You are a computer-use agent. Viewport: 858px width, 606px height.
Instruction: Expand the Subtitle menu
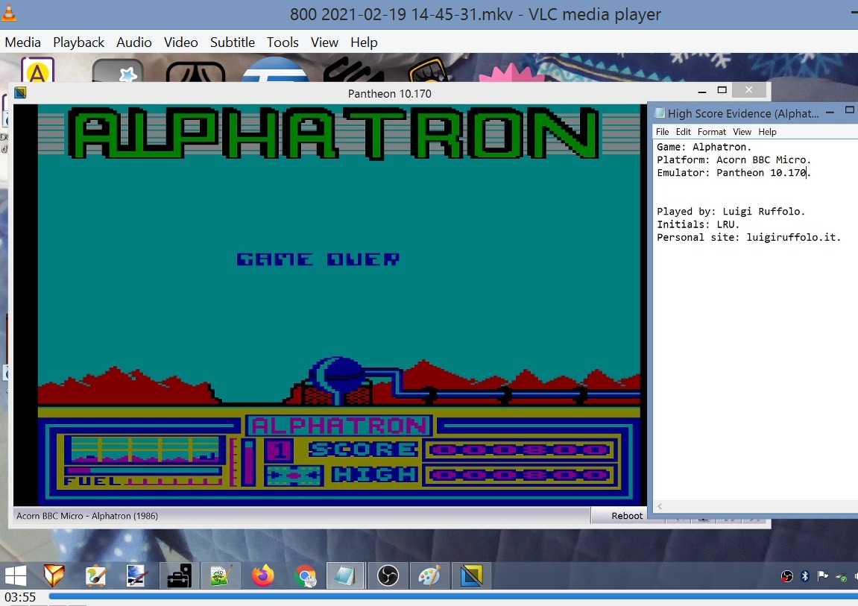coord(232,42)
